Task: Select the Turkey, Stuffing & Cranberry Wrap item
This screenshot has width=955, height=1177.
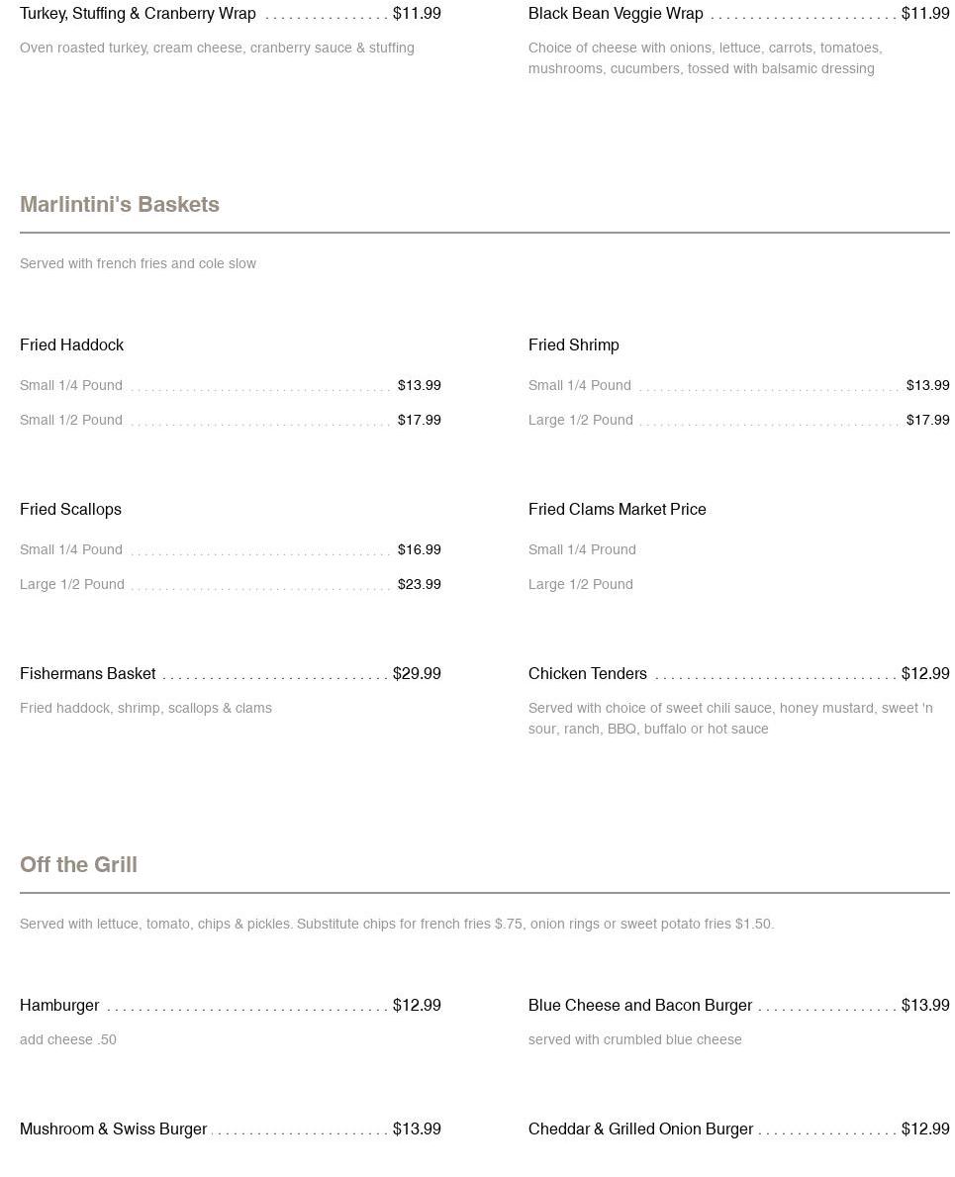Action: click(138, 14)
